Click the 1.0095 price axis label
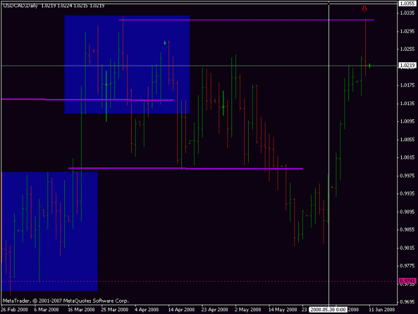418x314 pixels. pyautogui.click(x=407, y=121)
